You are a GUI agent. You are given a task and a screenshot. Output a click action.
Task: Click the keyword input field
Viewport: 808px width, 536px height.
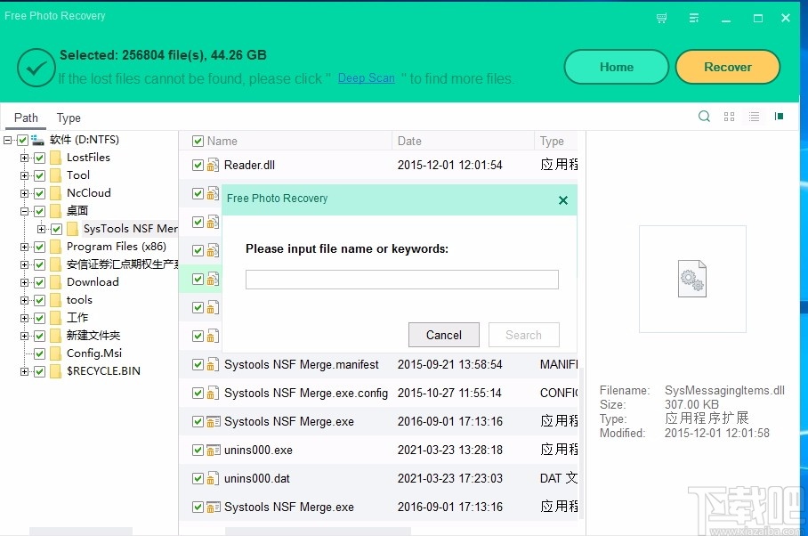[x=401, y=279]
